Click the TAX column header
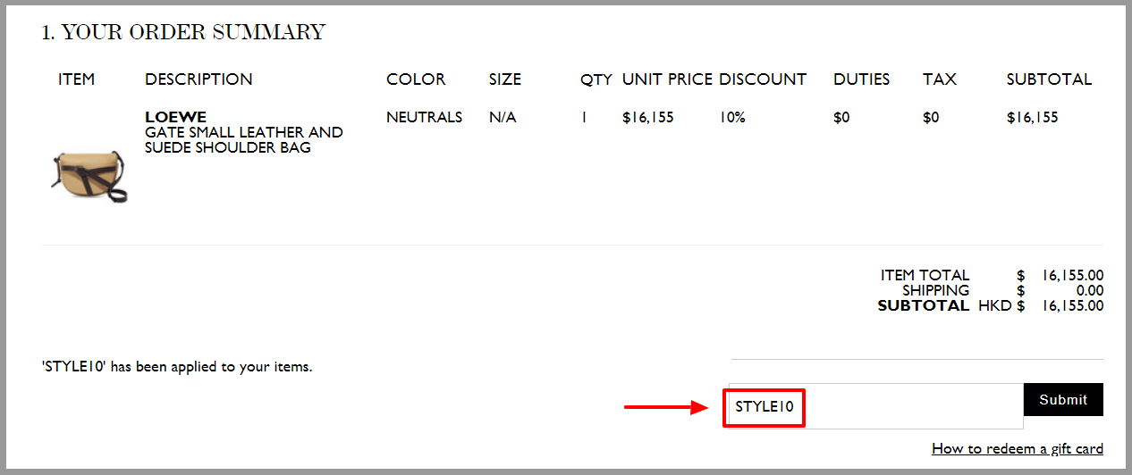The height and width of the screenshot is (475, 1132). point(940,79)
